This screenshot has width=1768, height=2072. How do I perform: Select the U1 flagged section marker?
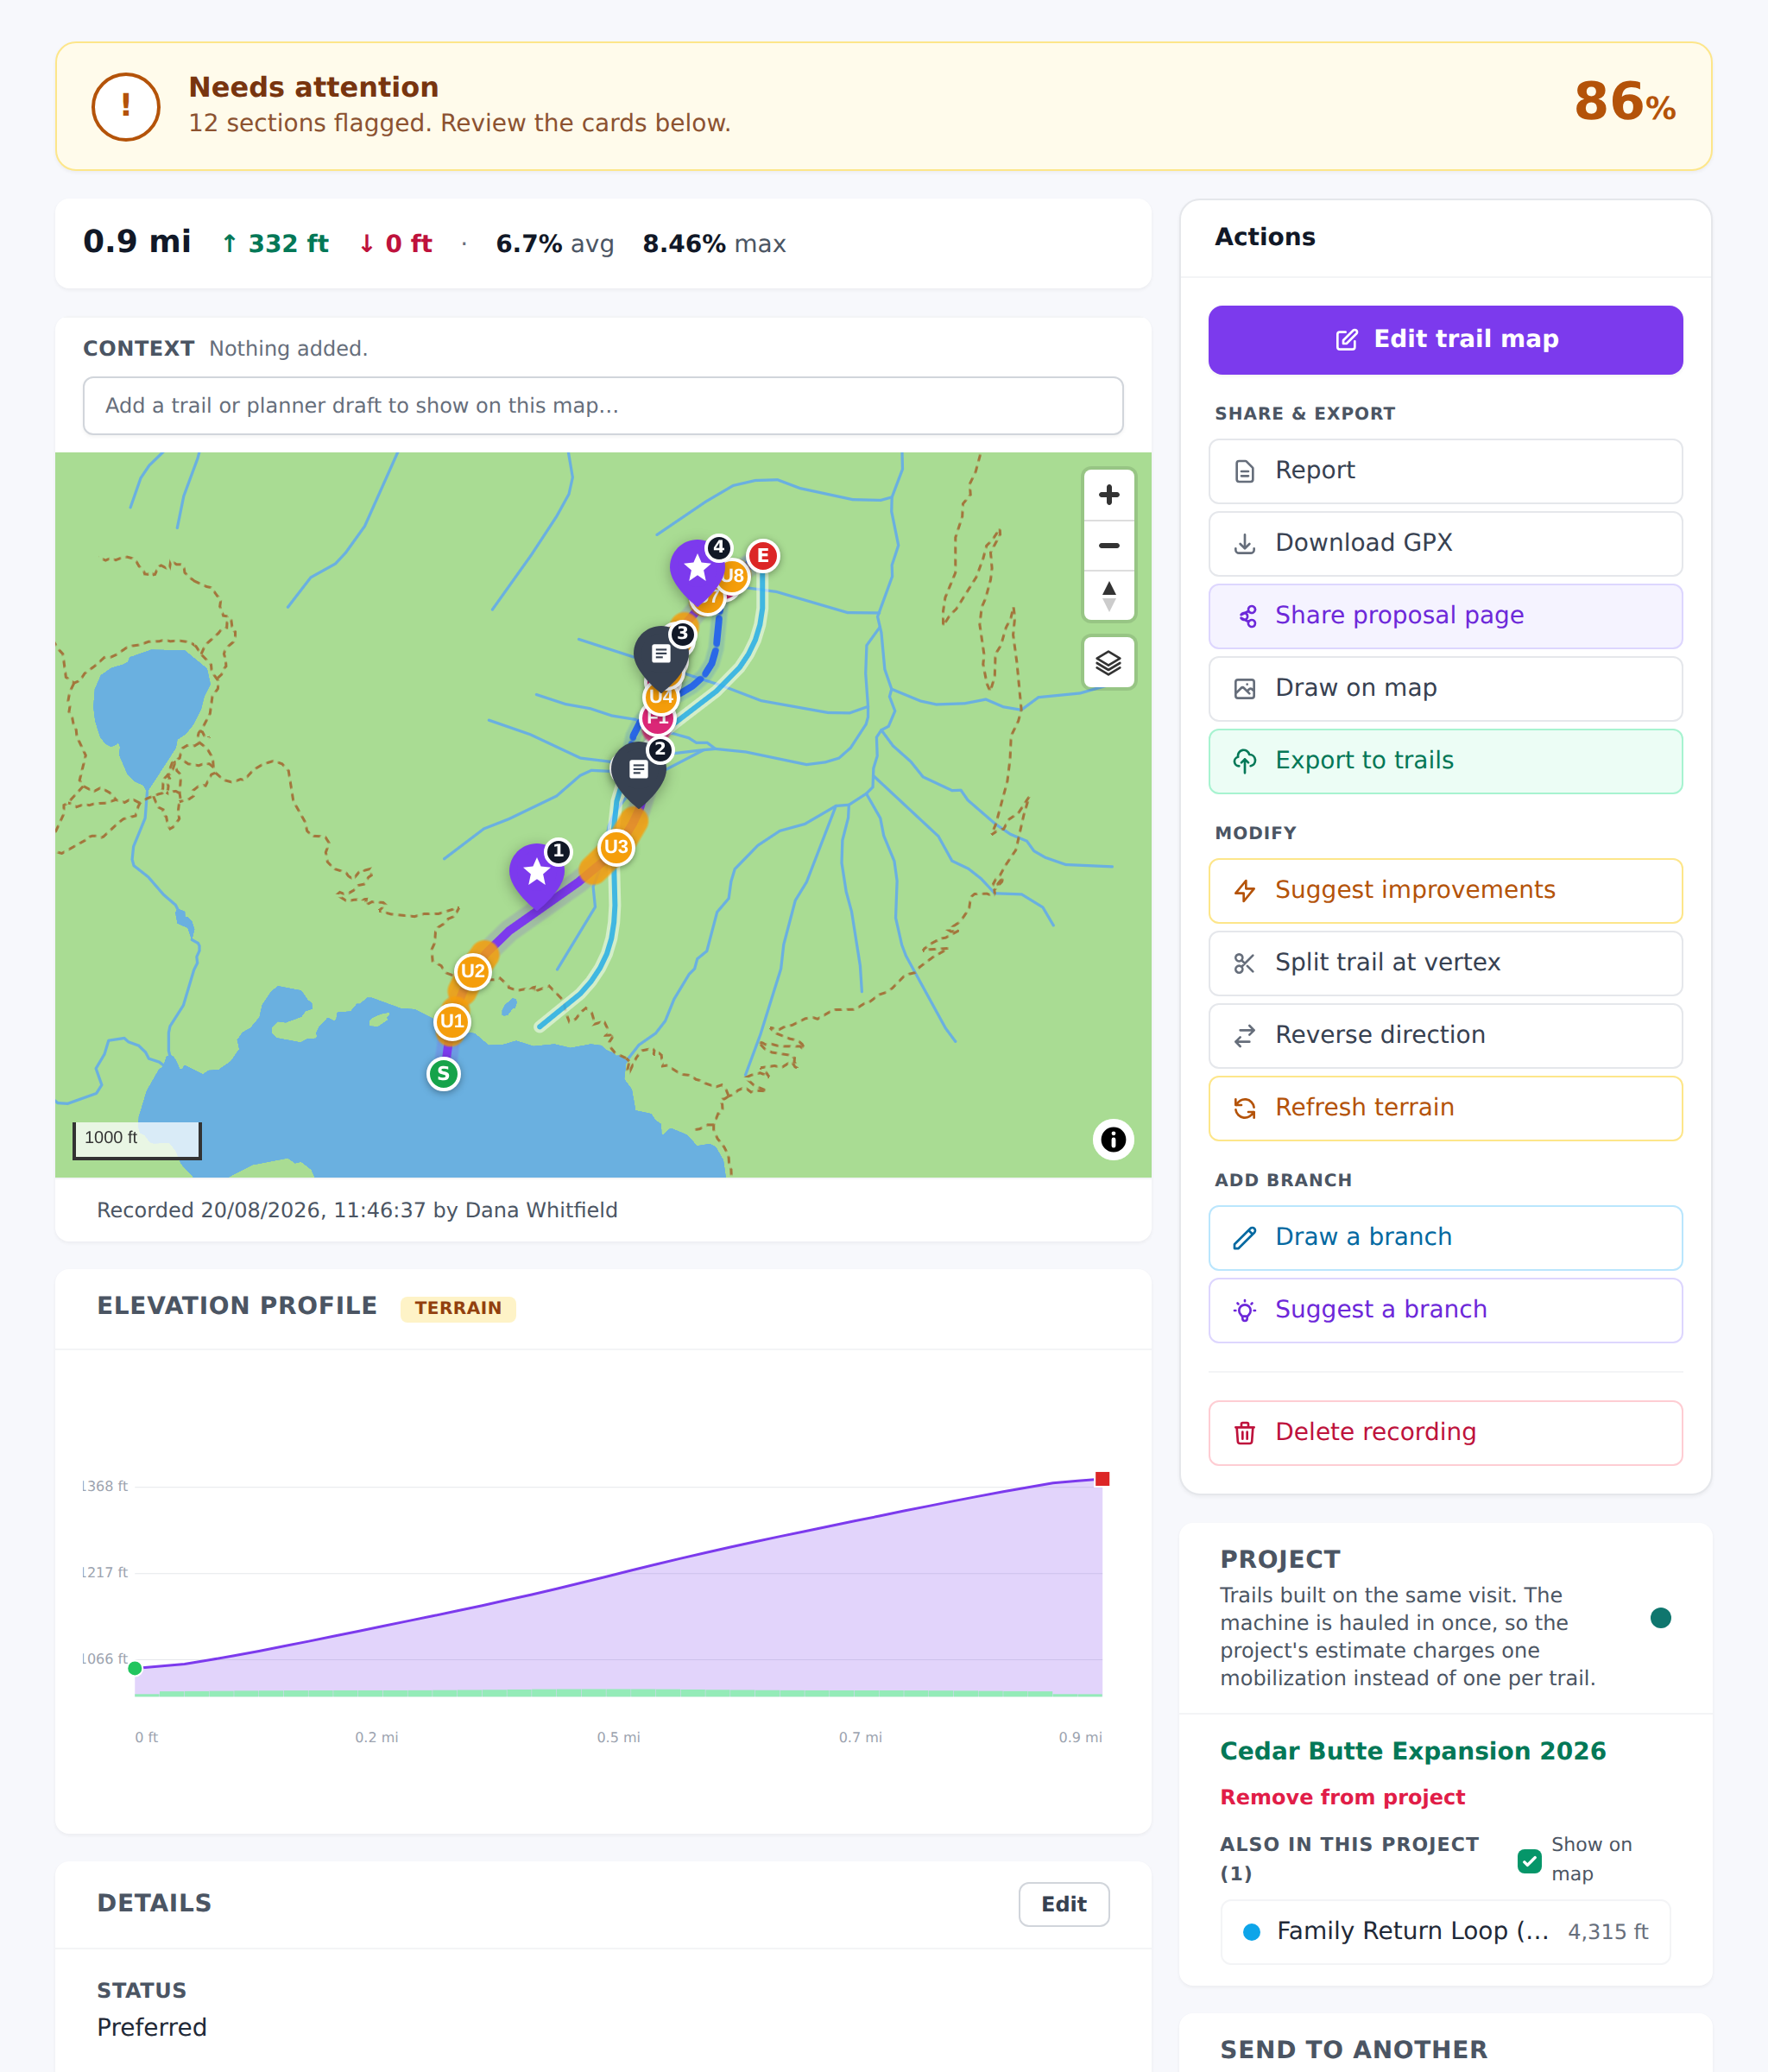click(452, 1021)
